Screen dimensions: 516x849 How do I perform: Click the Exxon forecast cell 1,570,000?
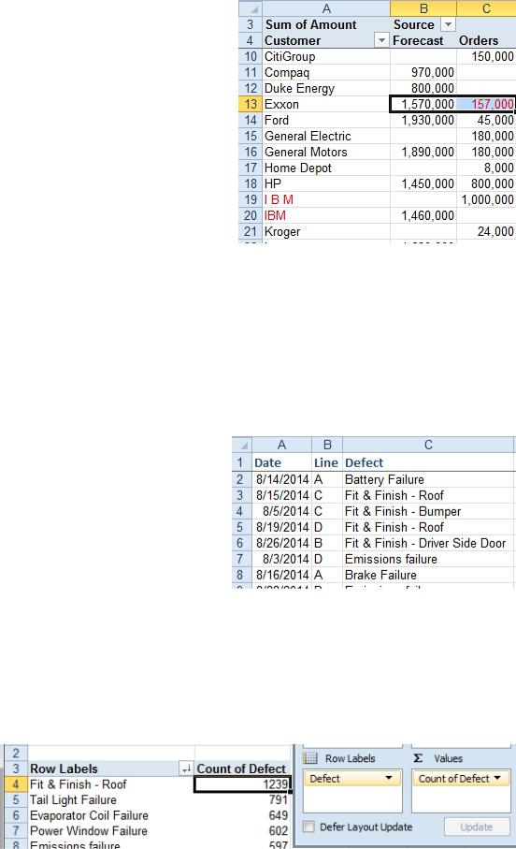point(423,104)
